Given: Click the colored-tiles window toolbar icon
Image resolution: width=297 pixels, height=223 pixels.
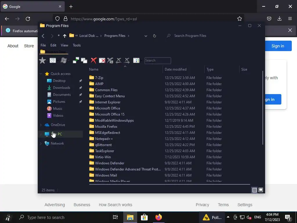Looking at the screenshot, I should (x=136, y=60).
